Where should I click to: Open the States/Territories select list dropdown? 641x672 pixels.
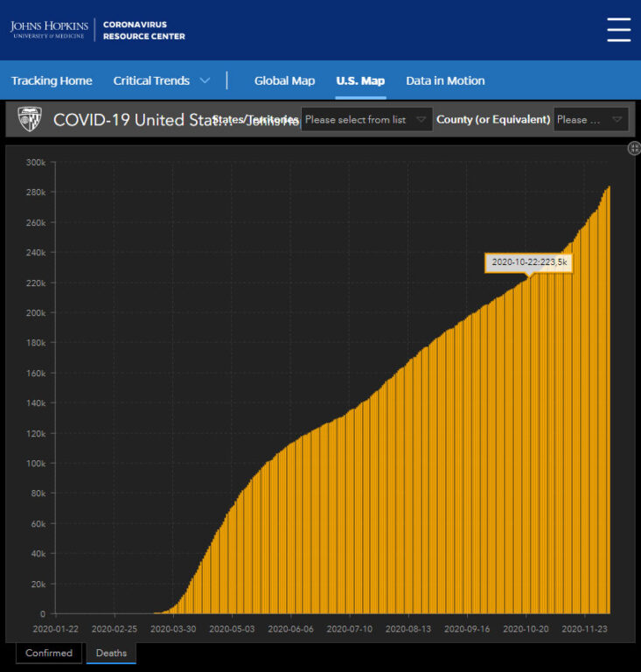pyautogui.click(x=366, y=120)
